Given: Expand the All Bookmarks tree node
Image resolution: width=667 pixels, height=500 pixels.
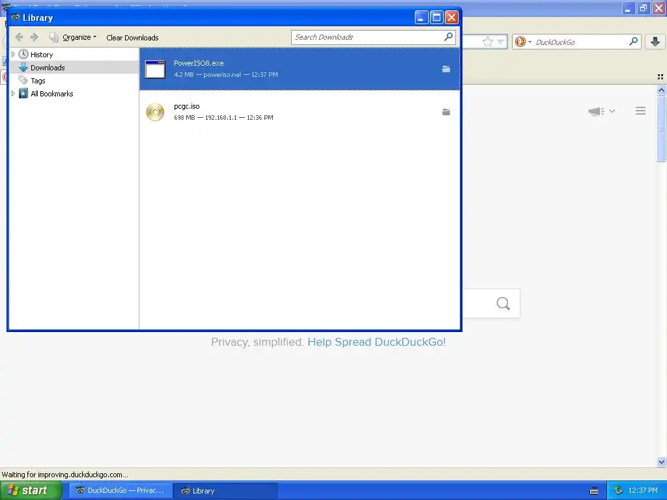Looking at the screenshot, I should pos(13,94).
